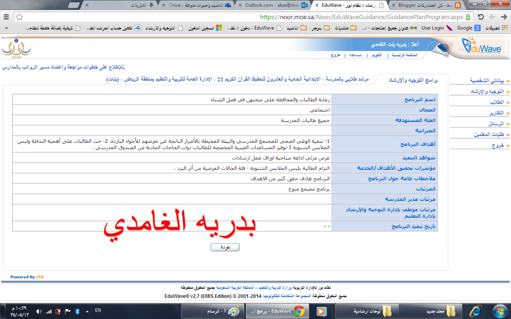Open the كيفية إضافة معلمة bookmark
The width and height of the screenshot is (511, 319).
point(53,28)
